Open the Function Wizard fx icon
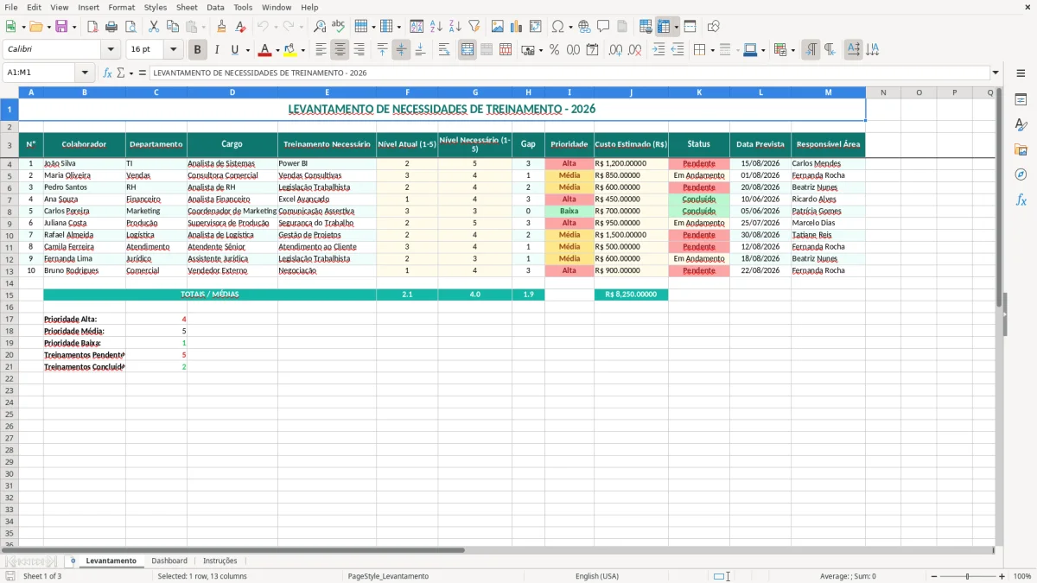The image size is (1037, 583). 107,73
